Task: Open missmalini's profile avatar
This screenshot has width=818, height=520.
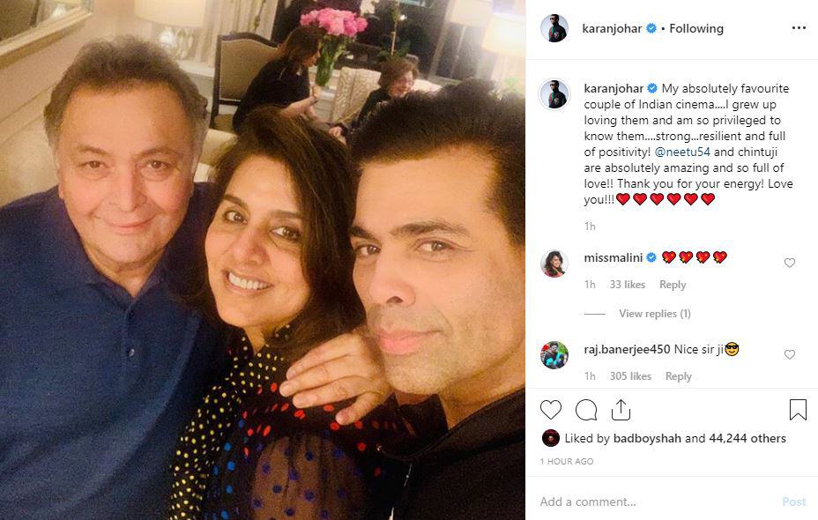Action: [554, 264]
